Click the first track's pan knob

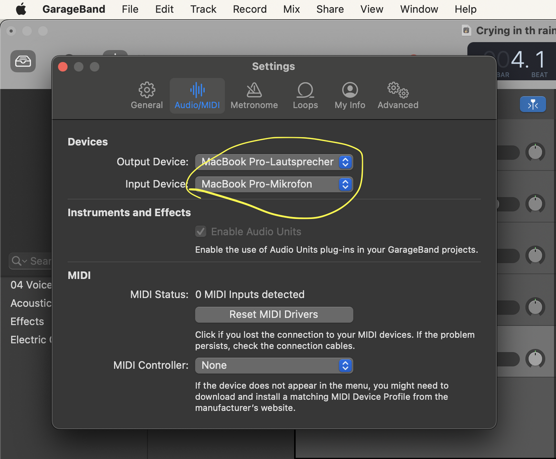535,152
